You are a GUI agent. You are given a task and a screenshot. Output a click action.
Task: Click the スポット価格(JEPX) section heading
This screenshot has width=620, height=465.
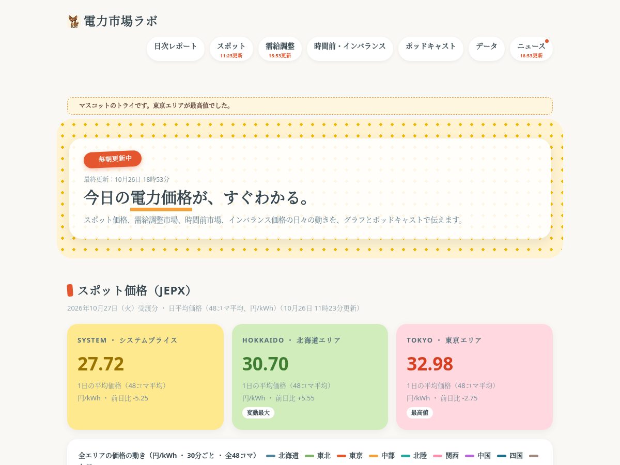coord(135,290)
